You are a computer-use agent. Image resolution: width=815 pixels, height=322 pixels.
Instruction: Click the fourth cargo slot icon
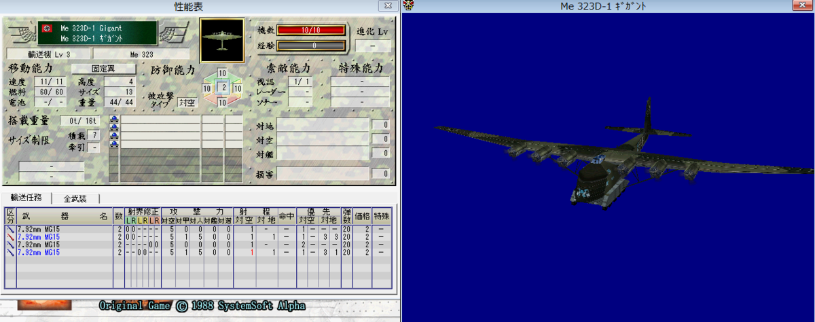114,144
